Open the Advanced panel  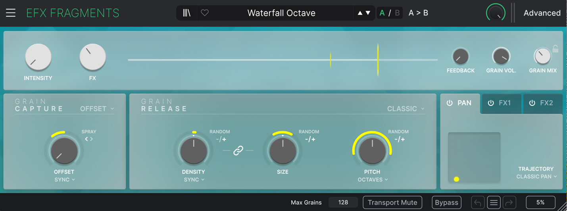pyautogui.click(x=542, y=13)
